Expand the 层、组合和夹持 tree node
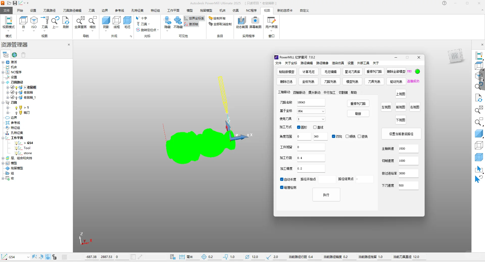The image size is (485, 262). point(3,158)
